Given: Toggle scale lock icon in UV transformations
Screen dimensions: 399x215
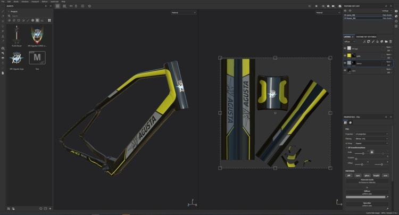Looking at the screenshot, I should 372,152.
